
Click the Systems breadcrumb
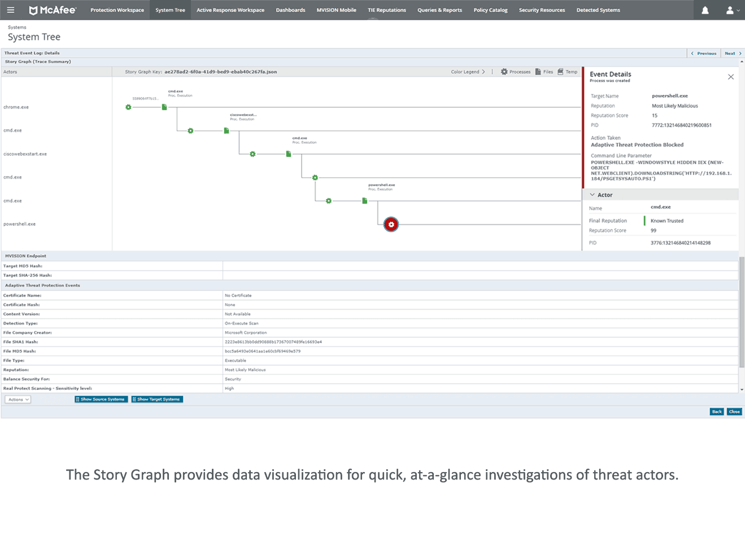17,27
